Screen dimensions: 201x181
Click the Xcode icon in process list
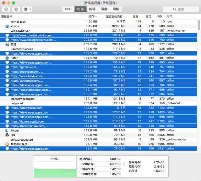[x=7, y=26]
